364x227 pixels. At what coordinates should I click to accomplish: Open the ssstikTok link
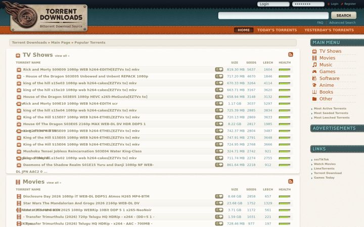tap(322, 159)
